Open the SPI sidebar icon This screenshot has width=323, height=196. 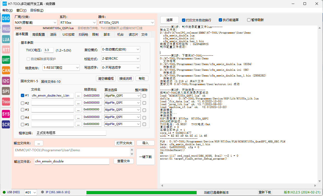[6, 91]
